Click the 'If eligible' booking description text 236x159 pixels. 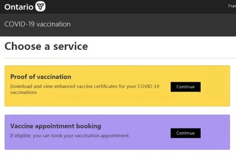(70, 136)
